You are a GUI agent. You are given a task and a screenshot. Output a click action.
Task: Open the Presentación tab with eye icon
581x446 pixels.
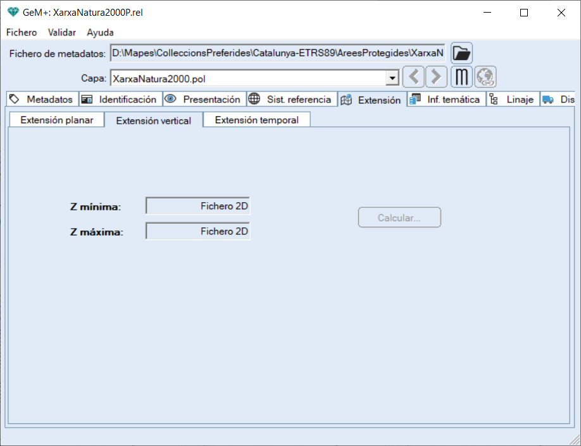(204, 99)
